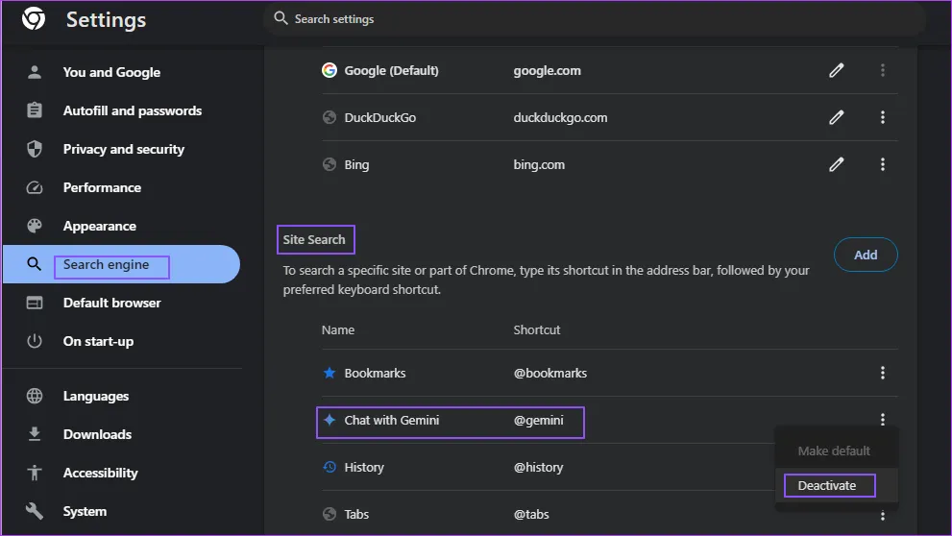The image size is (952, 536).
Task: Click the Gemini sparkle icon
Action: tap(330, 420)
